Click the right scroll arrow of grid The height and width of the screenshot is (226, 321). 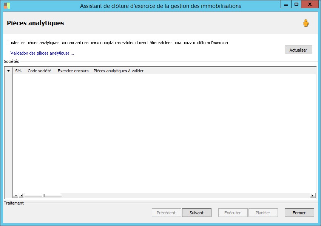point(312,195)
